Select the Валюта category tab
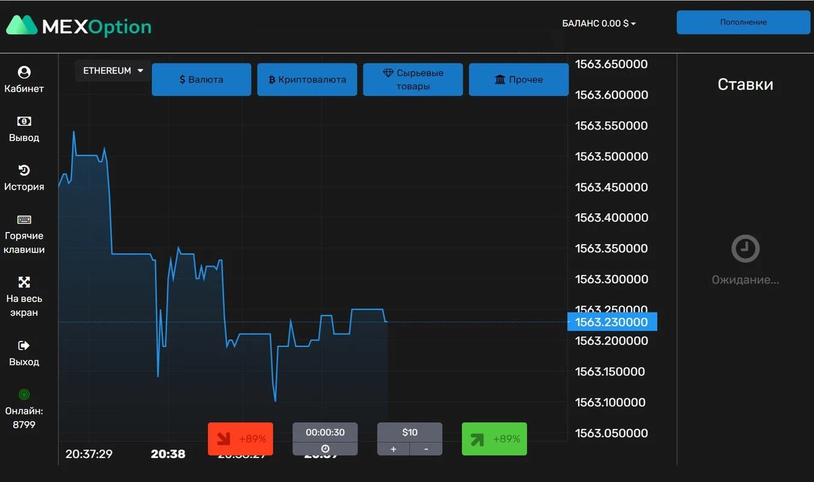This screenshot has height=482, width=814. [x=201, y=80]
